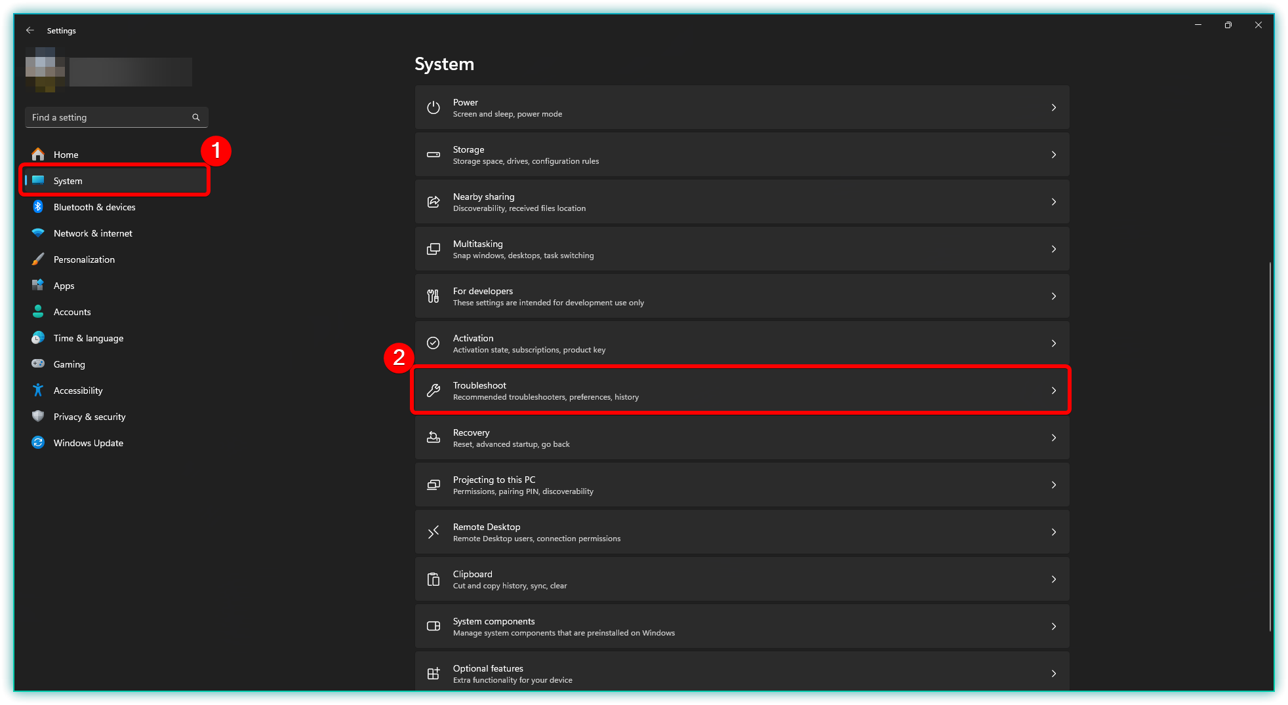Open the Activation row chevron

(1053, 343)
